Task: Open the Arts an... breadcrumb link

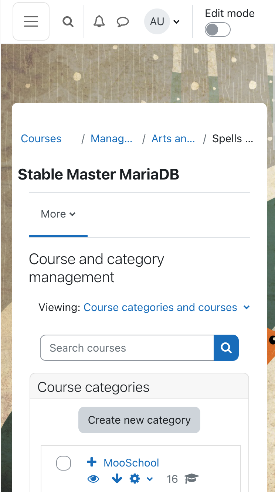Action: 173,139
